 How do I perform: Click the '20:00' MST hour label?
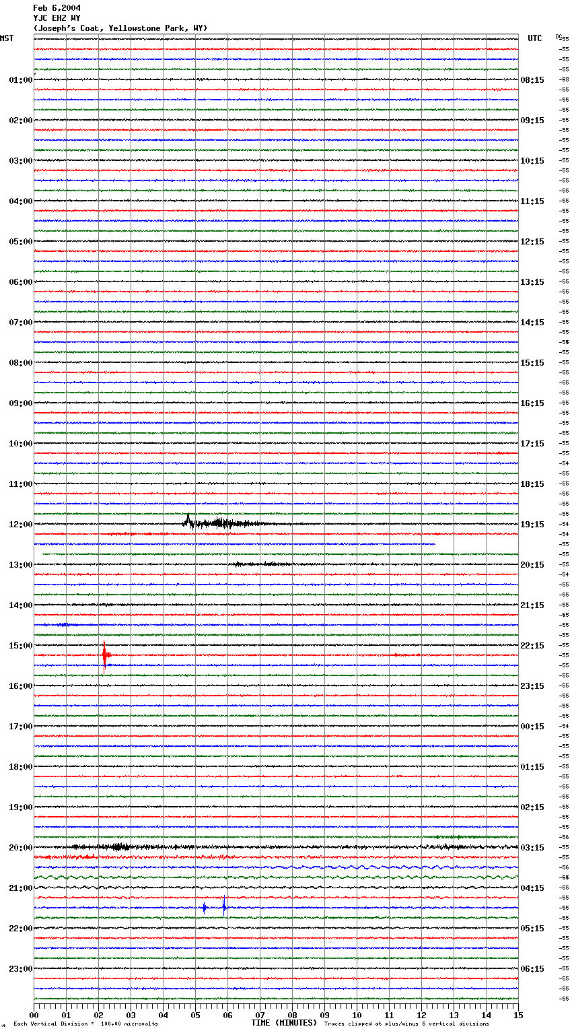point(20,848)
